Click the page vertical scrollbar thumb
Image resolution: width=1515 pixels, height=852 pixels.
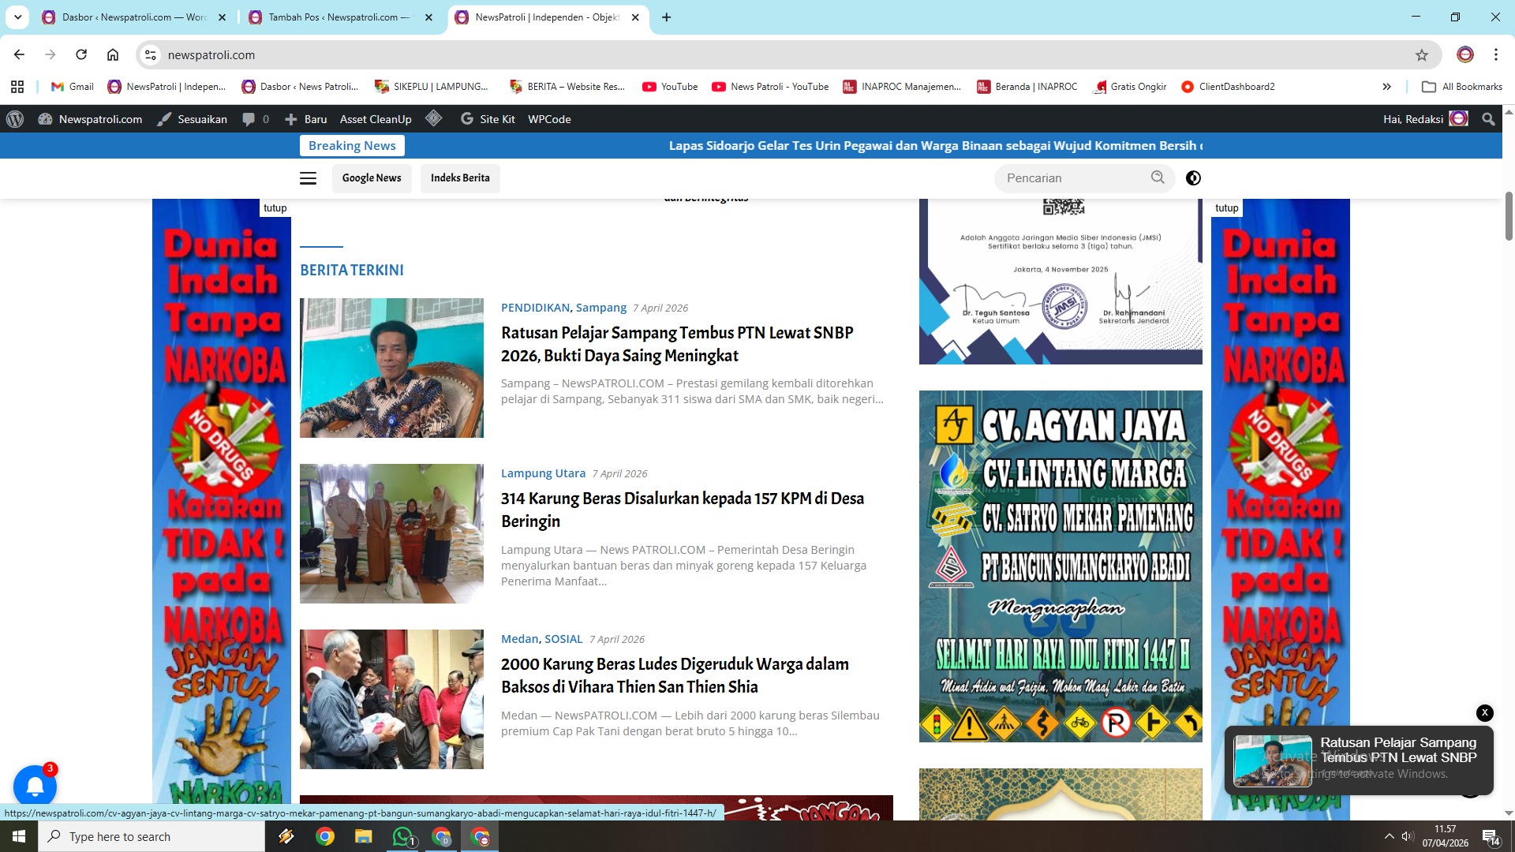1508,215
